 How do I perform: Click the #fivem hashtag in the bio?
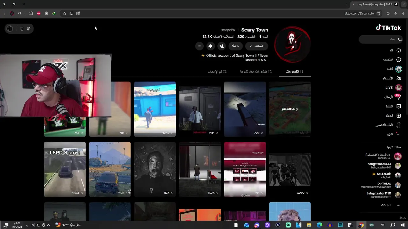pos(263,55)
